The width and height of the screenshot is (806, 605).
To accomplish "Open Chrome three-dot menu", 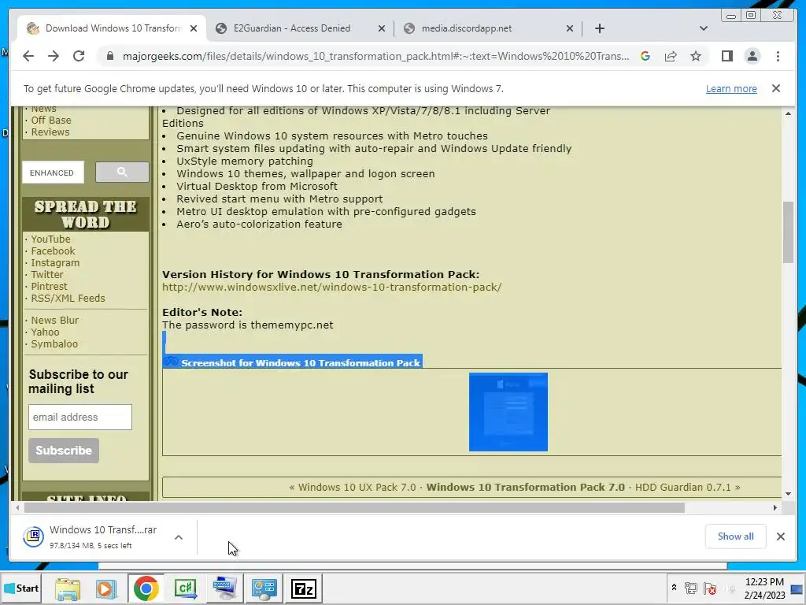I will (778, 56).
